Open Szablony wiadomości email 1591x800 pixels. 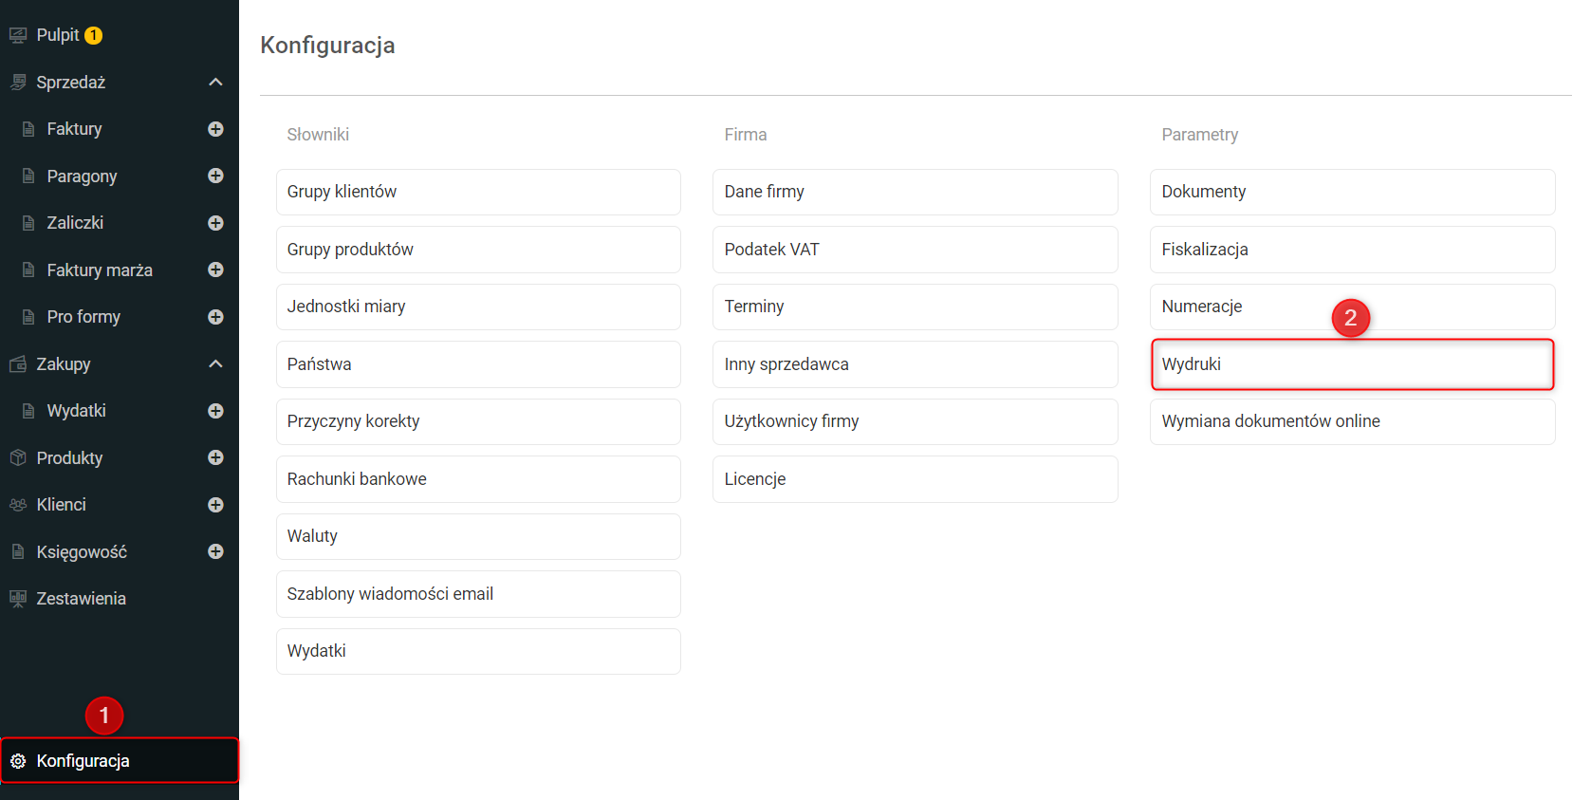coord(478,594)
